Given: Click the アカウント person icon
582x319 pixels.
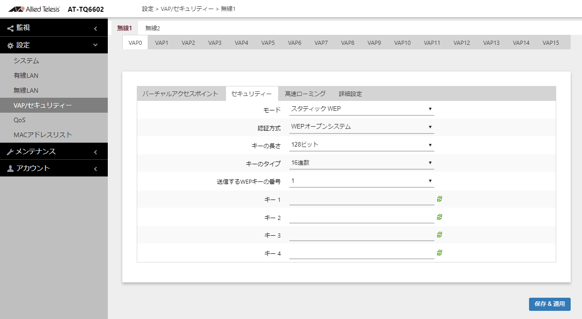Looking at the screenshot, I should click(x=10, y=169).
